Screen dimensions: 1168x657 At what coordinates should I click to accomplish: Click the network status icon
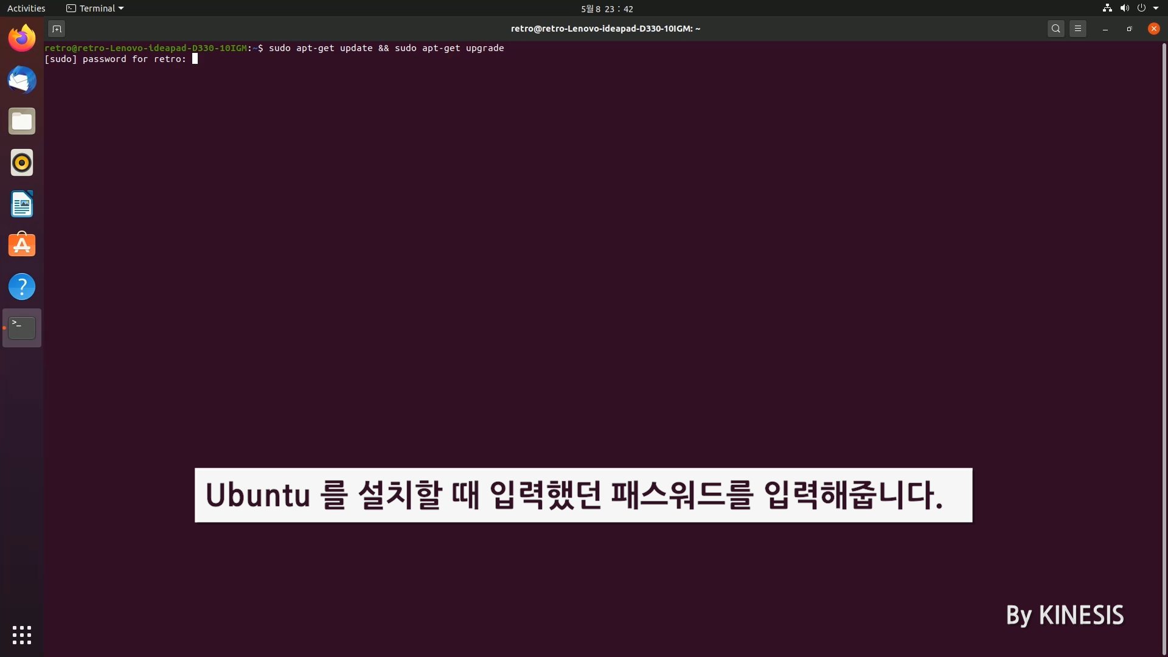(x=1107, y=9)
